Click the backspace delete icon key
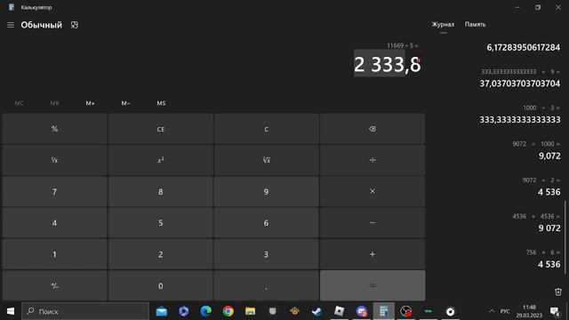This screenshot has height=320, width=569. coord(373,129)
